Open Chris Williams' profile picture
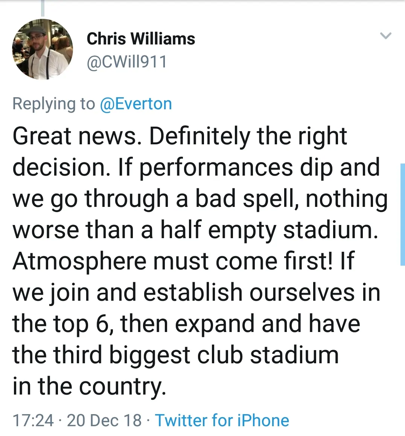 coord(43,49)
